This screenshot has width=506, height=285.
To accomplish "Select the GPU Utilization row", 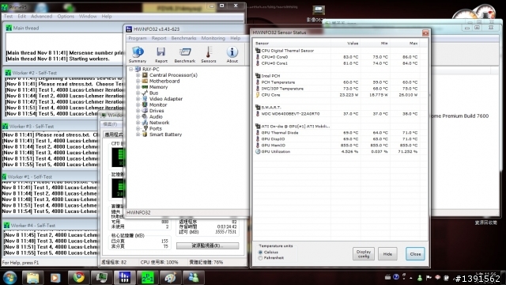I will [x=338, y=151].
